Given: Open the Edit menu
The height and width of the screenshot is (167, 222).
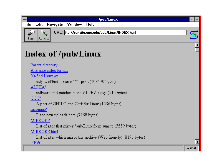Looking at the screenshot, I should [x=39, y=24].
